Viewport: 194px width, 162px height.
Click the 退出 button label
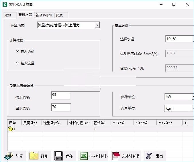pos(159,156)
